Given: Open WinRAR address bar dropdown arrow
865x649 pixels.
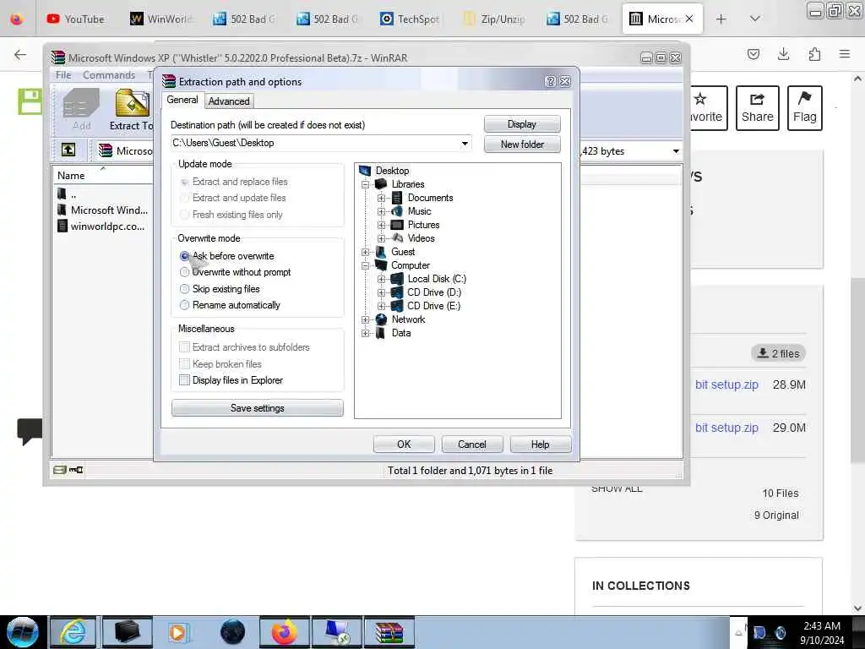Looking at the screenshot, I should click(x=676, y=151).
